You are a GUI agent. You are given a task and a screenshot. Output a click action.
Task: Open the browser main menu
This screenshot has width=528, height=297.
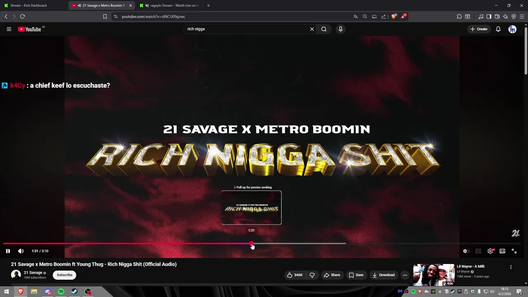(522, 16)
